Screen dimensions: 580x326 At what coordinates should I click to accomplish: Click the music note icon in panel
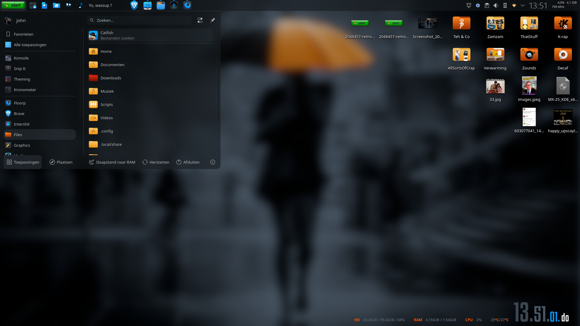[81, 5]
